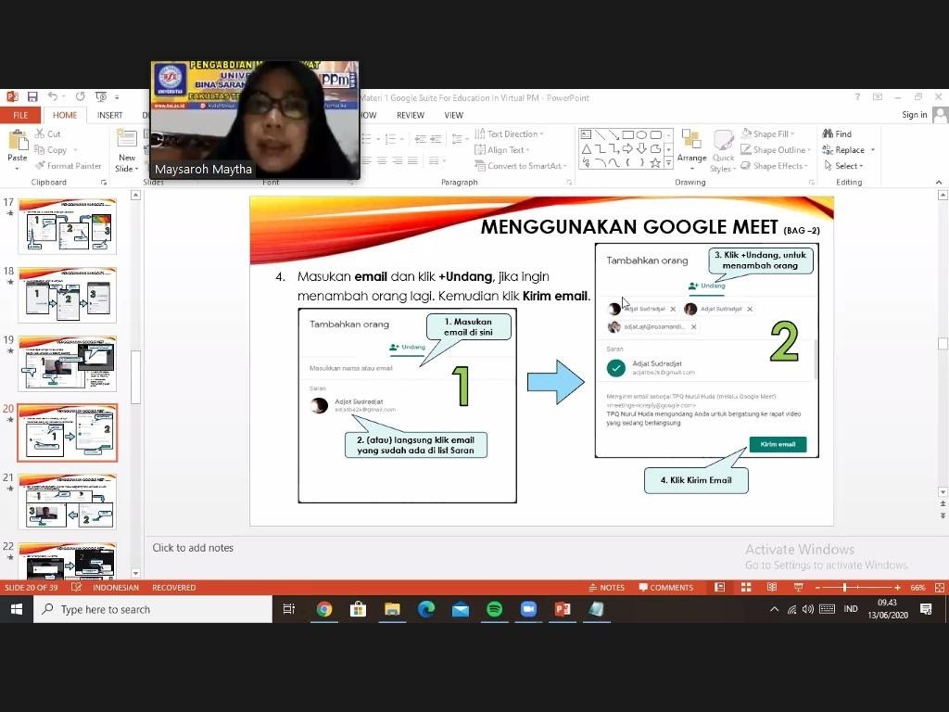Open File Explorer from the taskbar

(392, 609)
